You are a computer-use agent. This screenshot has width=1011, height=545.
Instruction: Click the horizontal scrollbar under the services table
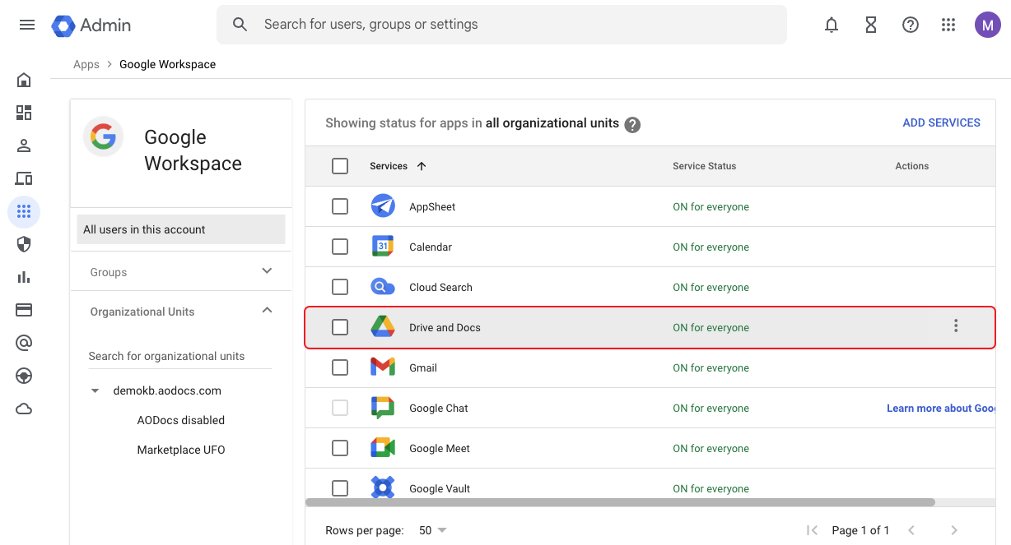point(620,501)
